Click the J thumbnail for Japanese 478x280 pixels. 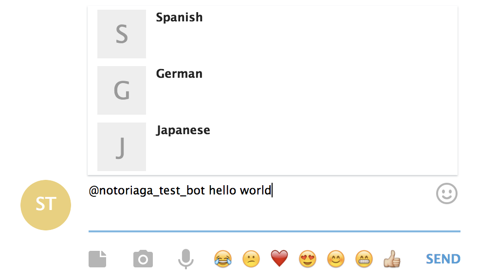[x=122, y=147]
